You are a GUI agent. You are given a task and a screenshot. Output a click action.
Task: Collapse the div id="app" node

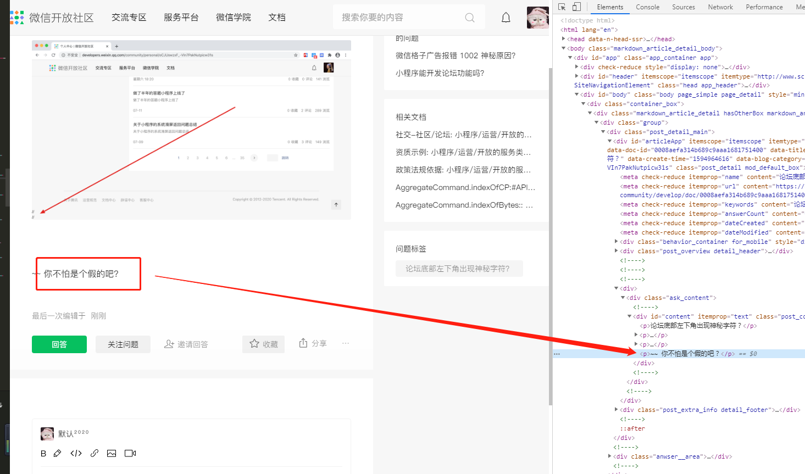pos(570,58)
